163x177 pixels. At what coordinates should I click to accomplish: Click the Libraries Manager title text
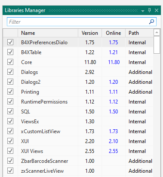tap(25, 10)
